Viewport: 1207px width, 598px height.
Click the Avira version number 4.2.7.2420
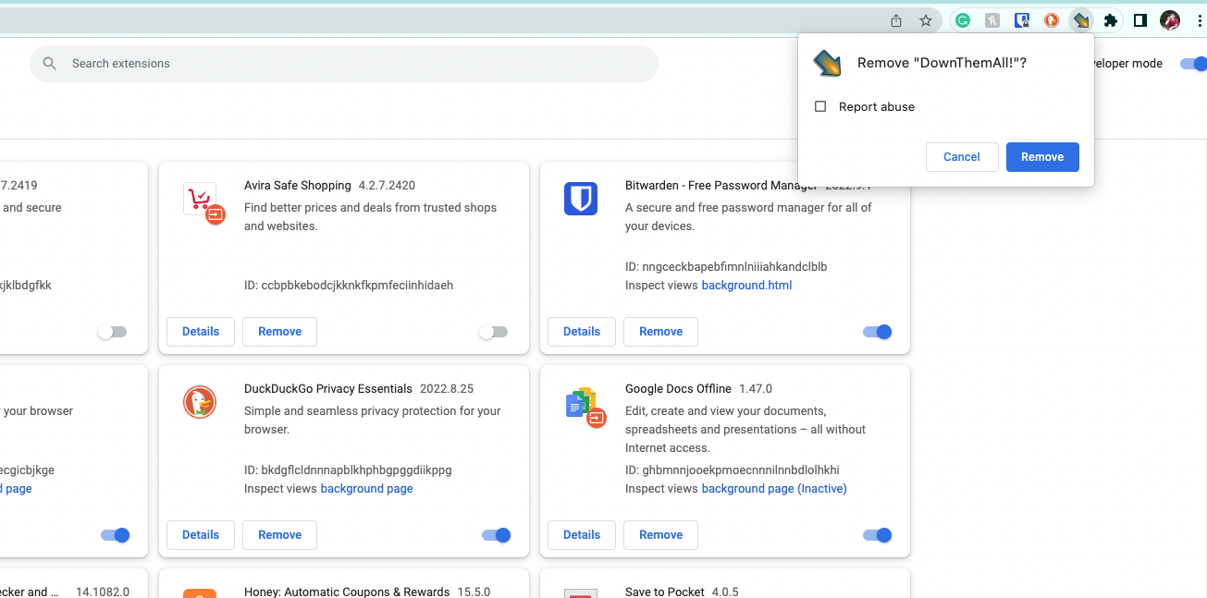[x=387, y=186]
